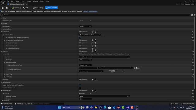Switch to Class Defaults
196x110 pixels.
click(x=51, y=8)
